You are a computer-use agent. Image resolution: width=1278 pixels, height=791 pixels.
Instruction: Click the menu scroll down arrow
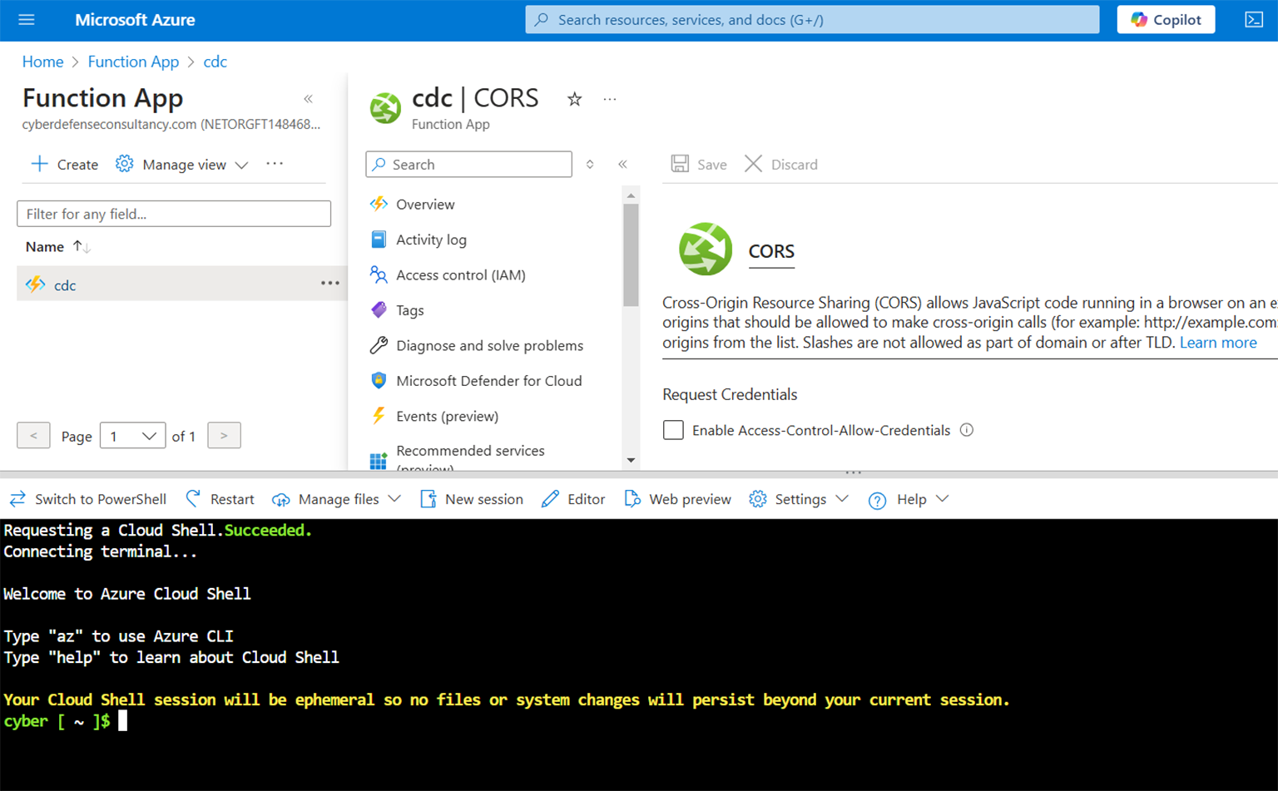[631, 460]
